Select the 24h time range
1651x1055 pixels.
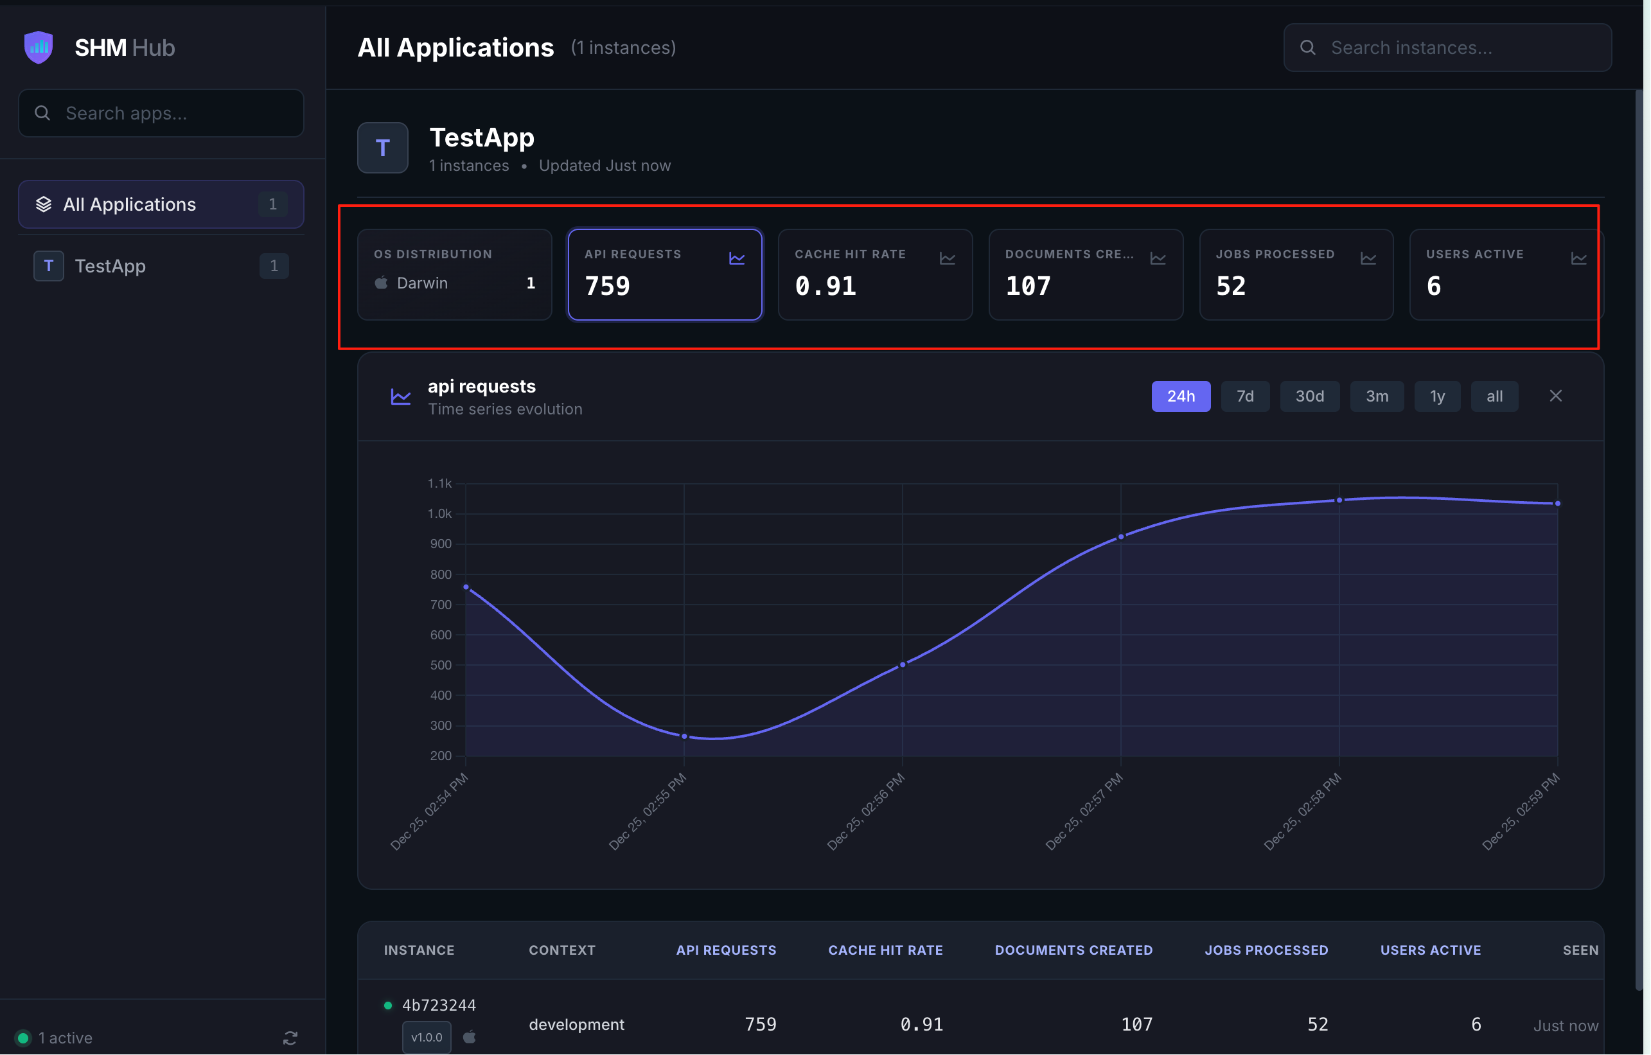coord(1181,396)
